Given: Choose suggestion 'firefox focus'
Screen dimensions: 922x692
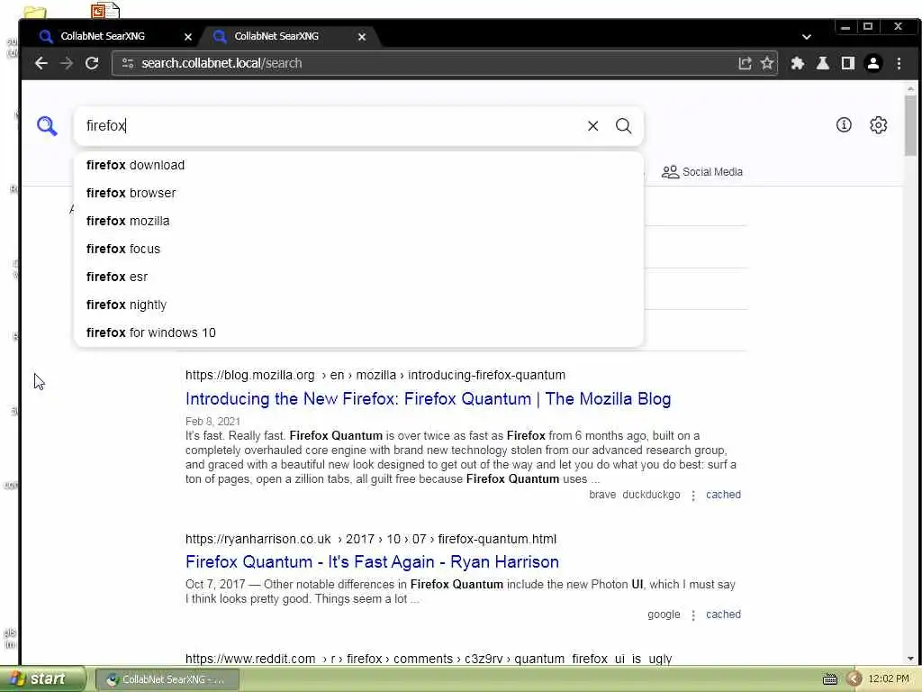Looking at the screenshot, I should pyautogui.click(x=358, y=249).
